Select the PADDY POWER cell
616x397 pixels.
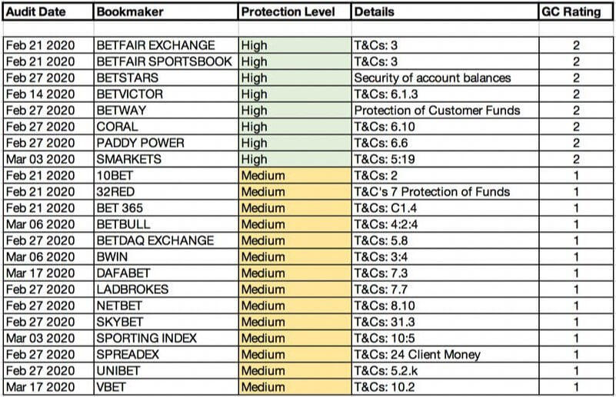[x=165, y=143]
